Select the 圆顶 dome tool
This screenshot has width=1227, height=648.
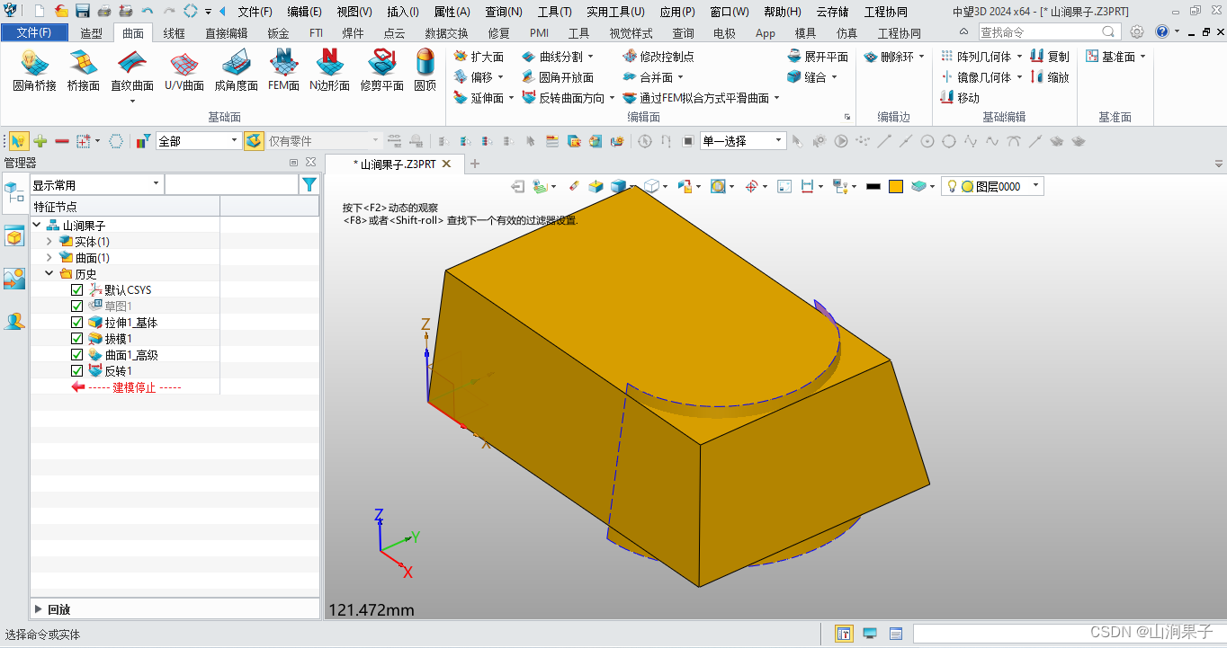click(x=425, y=71)
